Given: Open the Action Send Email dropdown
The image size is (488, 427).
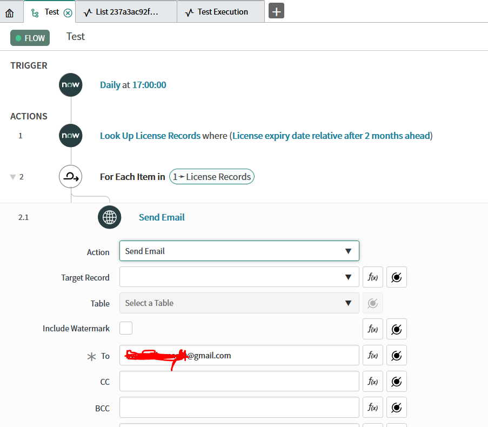Looking at the screenshot, I should click(x=239, y=251).
